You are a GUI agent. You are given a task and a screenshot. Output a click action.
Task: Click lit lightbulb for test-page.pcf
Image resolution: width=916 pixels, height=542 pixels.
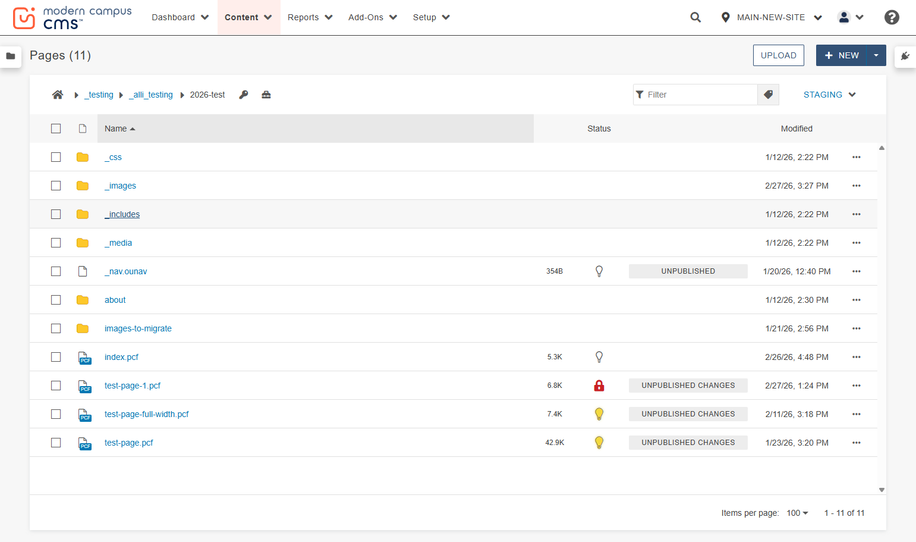599,443
